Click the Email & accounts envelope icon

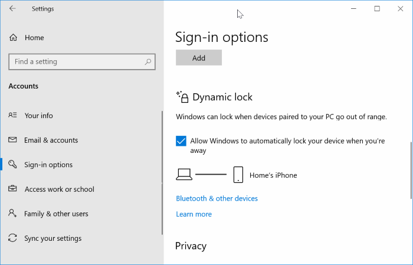click(12, 140)
